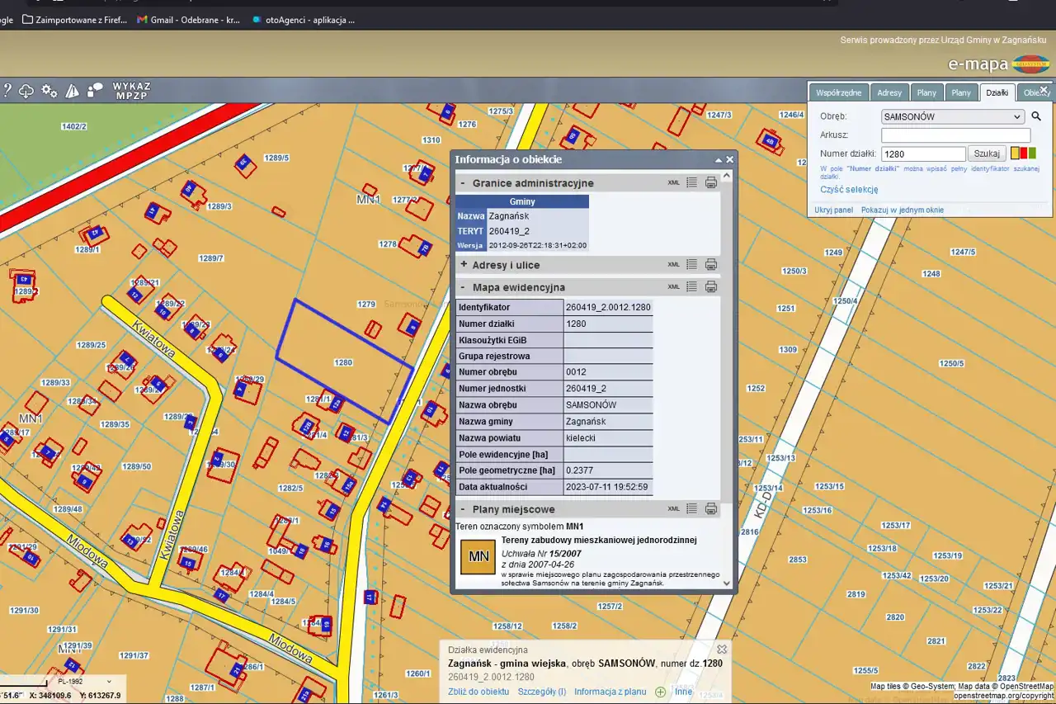
Task: Switch to the Adresy tab
Action: click(x=889, y=92)
